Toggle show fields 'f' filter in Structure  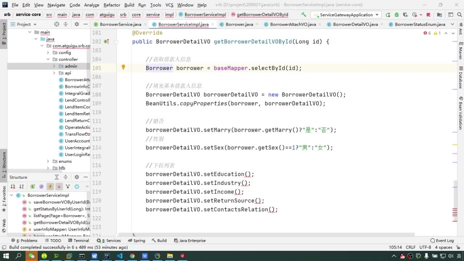[50, 187]
